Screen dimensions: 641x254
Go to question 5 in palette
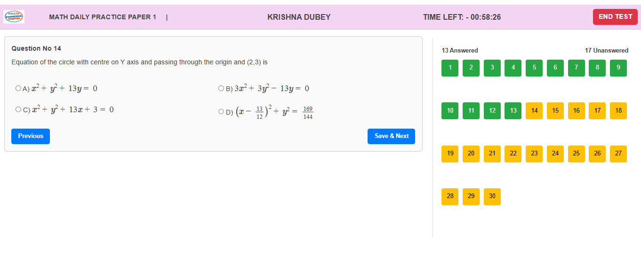534,68
